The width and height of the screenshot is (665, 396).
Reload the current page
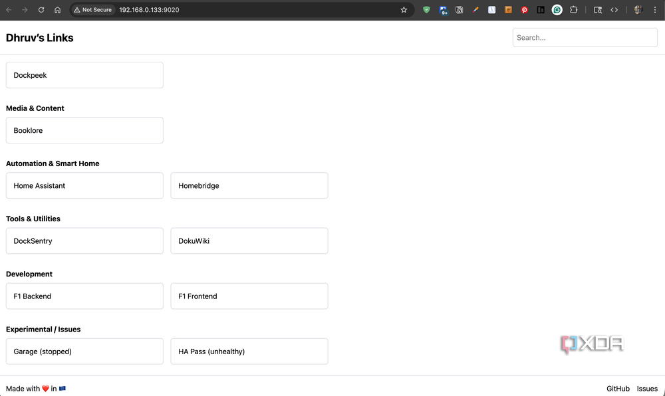coord(41,10)
